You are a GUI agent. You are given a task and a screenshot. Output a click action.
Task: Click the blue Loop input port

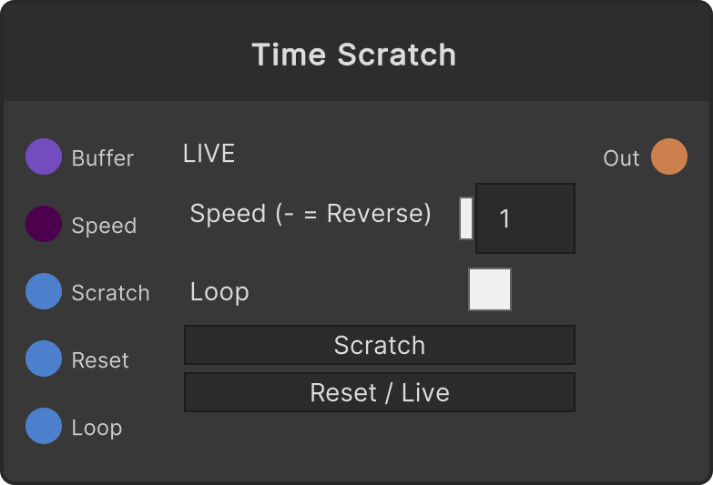[44, 426]
